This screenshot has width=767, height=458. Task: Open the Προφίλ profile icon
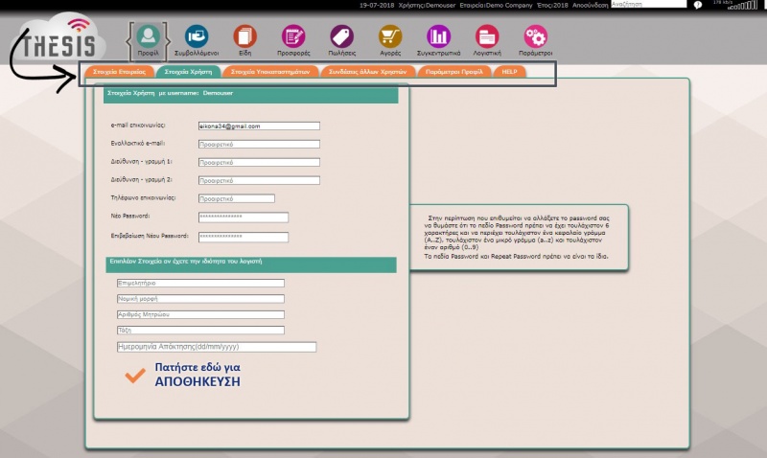click(x=148, y=37)
